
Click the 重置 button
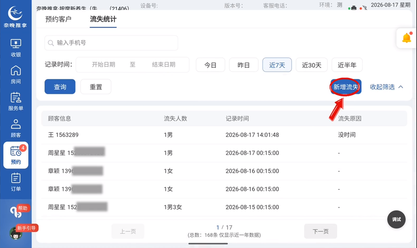(96, 87)
